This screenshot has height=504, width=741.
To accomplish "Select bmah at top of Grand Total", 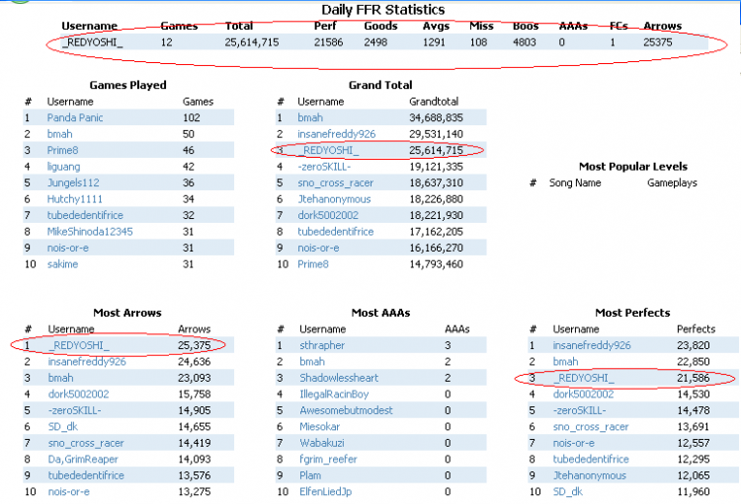I will (x=310, y=117).
